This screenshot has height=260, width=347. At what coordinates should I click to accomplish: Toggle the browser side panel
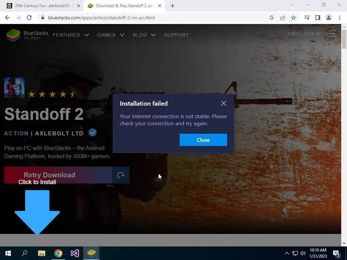[x=318, y=18]
